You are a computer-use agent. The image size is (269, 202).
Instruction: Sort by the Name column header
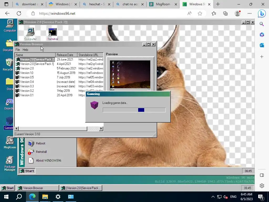[x=35, y=55]
